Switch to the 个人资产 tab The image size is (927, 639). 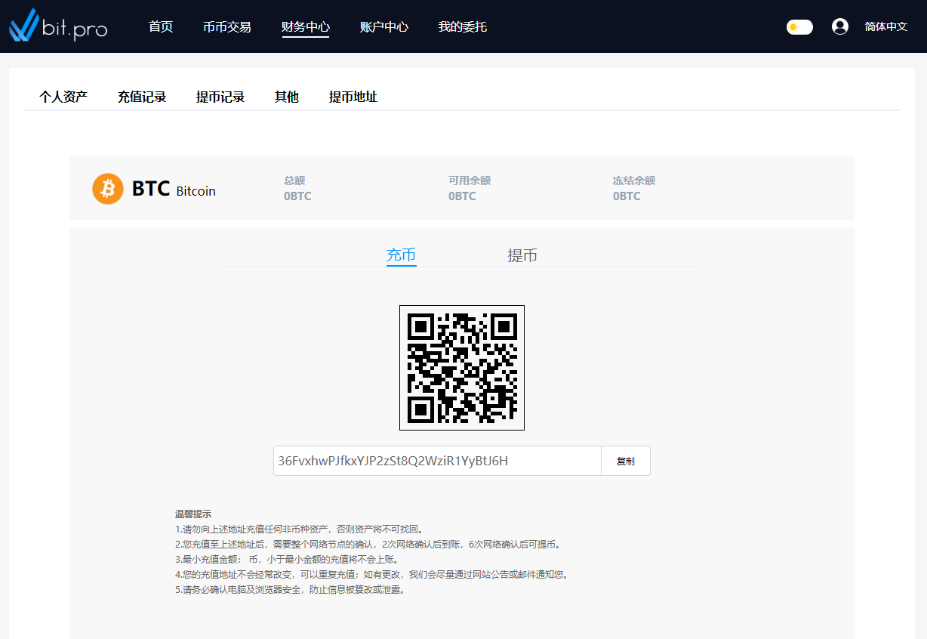63,97
